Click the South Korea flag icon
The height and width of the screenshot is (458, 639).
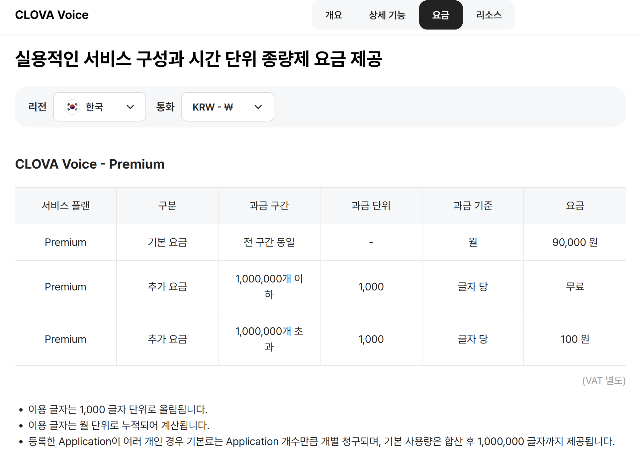click(72, 107)
